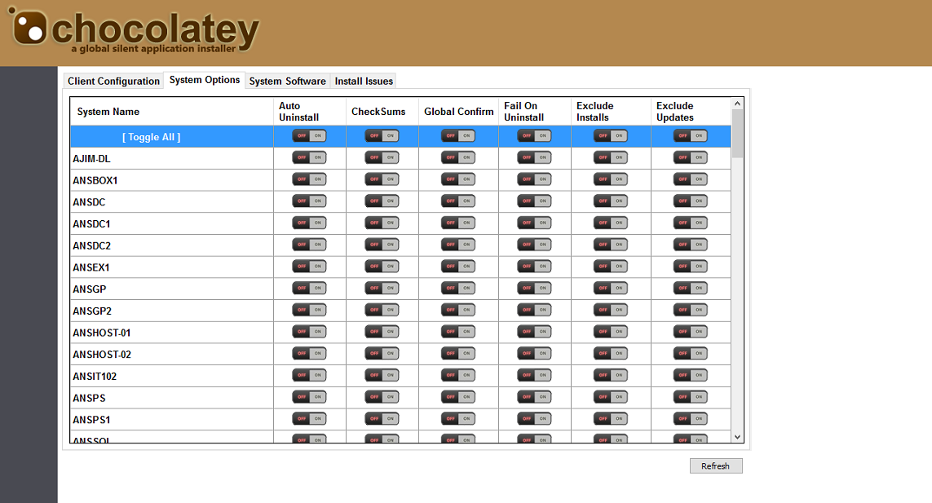Click the [ Toggle All ] row label
This screenshot has height=503, width=932.
[152, 137]
